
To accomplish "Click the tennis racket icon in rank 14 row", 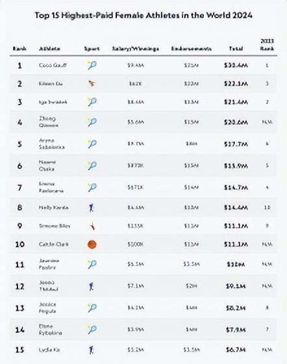I will click(92, 330).
